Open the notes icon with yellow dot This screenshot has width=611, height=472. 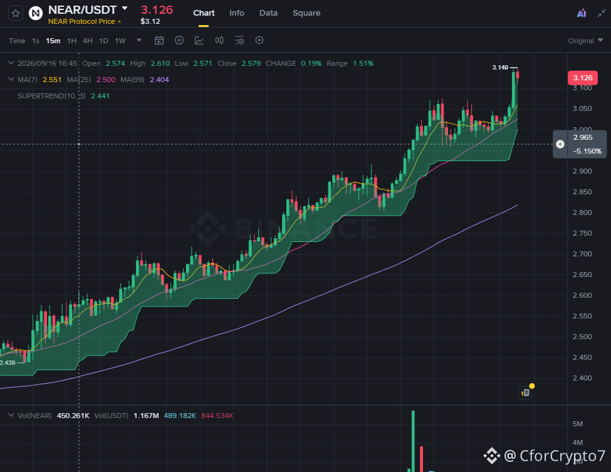[526, 392]
